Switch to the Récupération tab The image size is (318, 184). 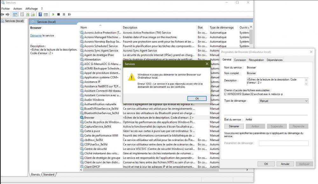256,60
